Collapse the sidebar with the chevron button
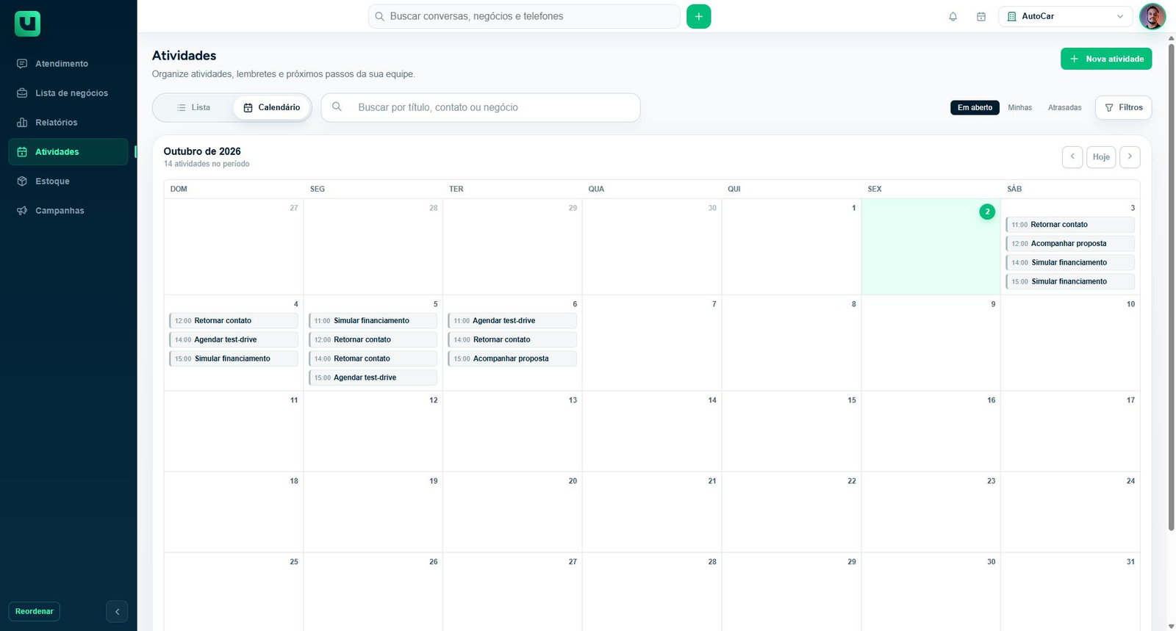 pyautogui.click(x=117, y=611)
